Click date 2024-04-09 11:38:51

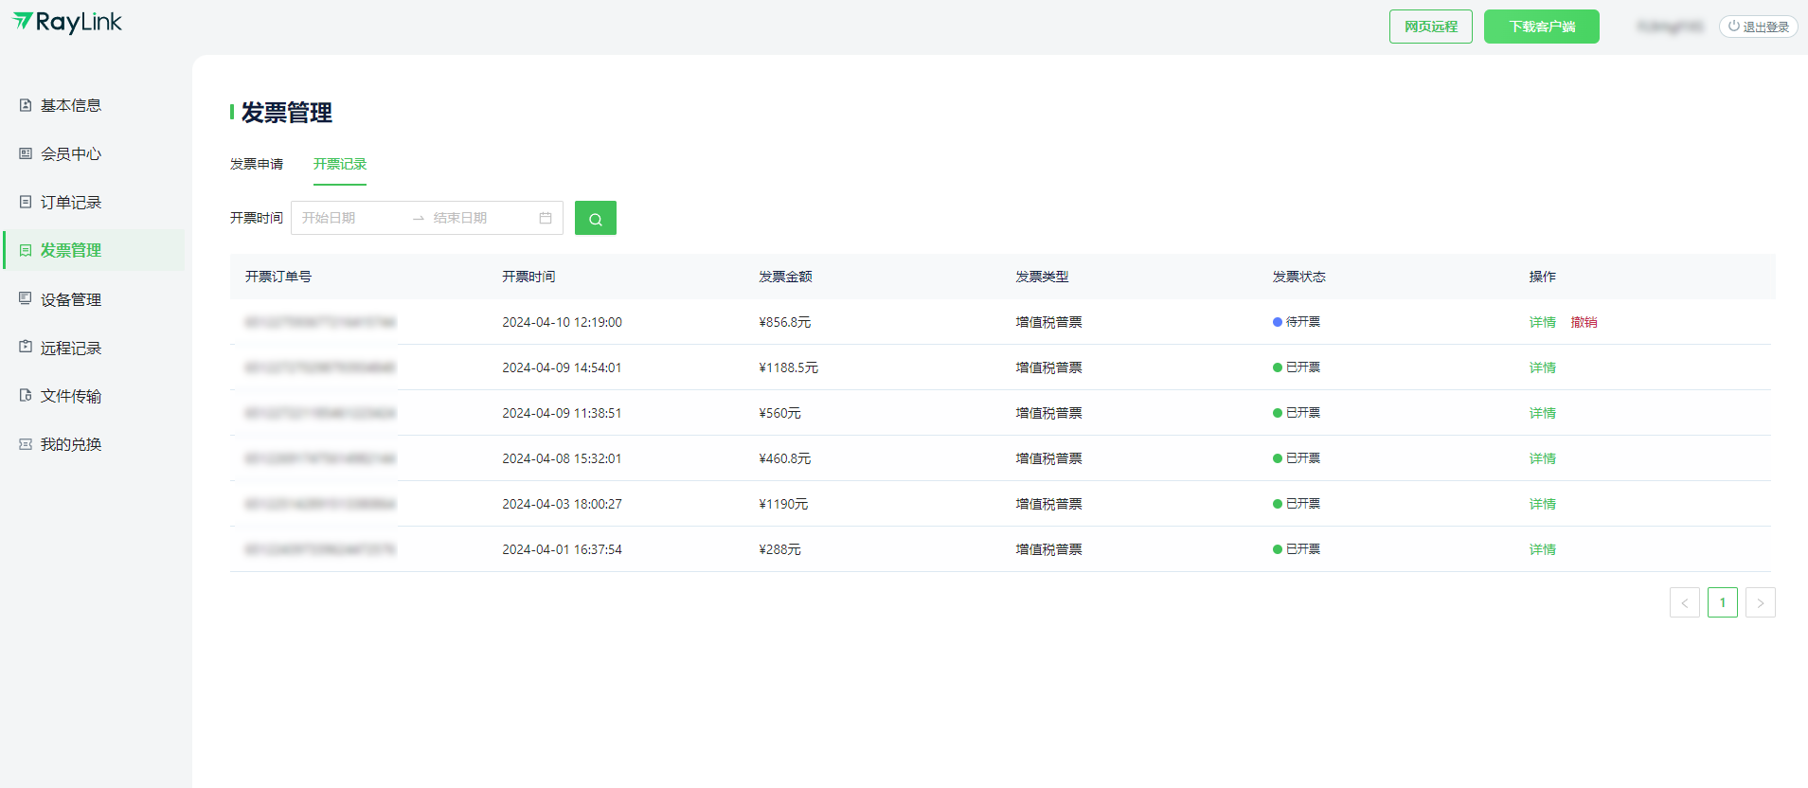pyautogui.click(x=562, y=413)
